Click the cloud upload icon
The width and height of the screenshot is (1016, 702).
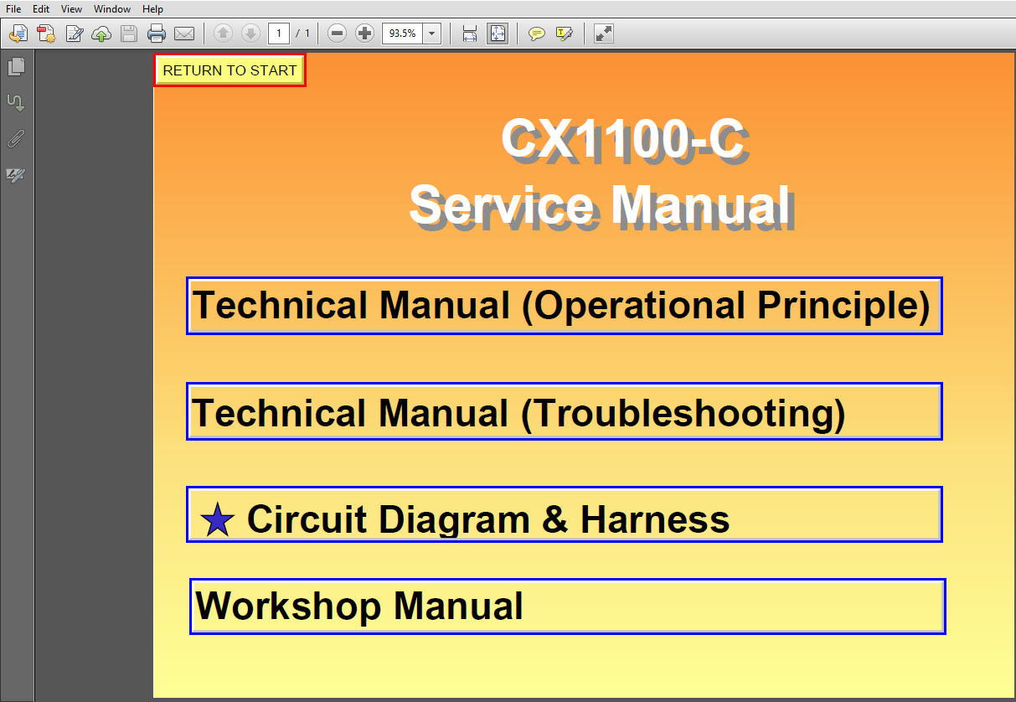point(101,34)
